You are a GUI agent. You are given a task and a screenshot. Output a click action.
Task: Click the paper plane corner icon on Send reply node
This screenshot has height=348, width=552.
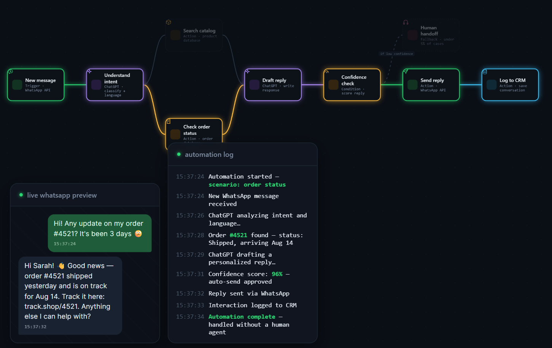pyautogui.click(x=406, y=72)
